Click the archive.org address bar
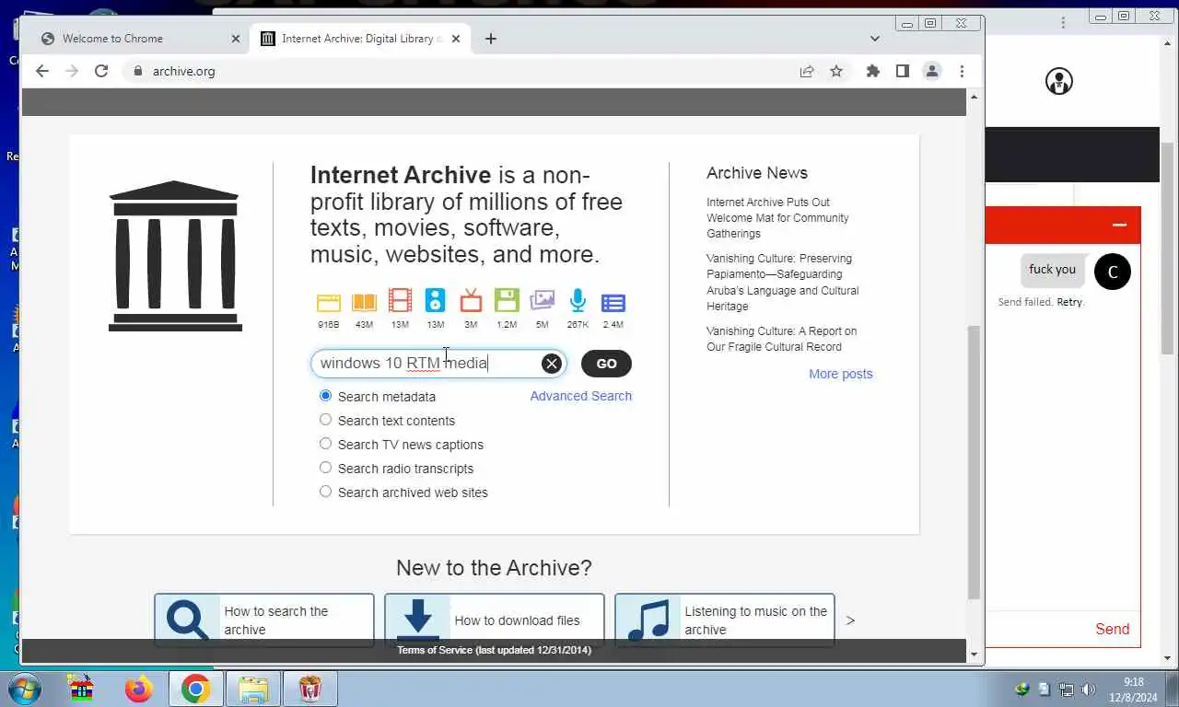This screenshot has height=707, width=1179. pos(461,71)
